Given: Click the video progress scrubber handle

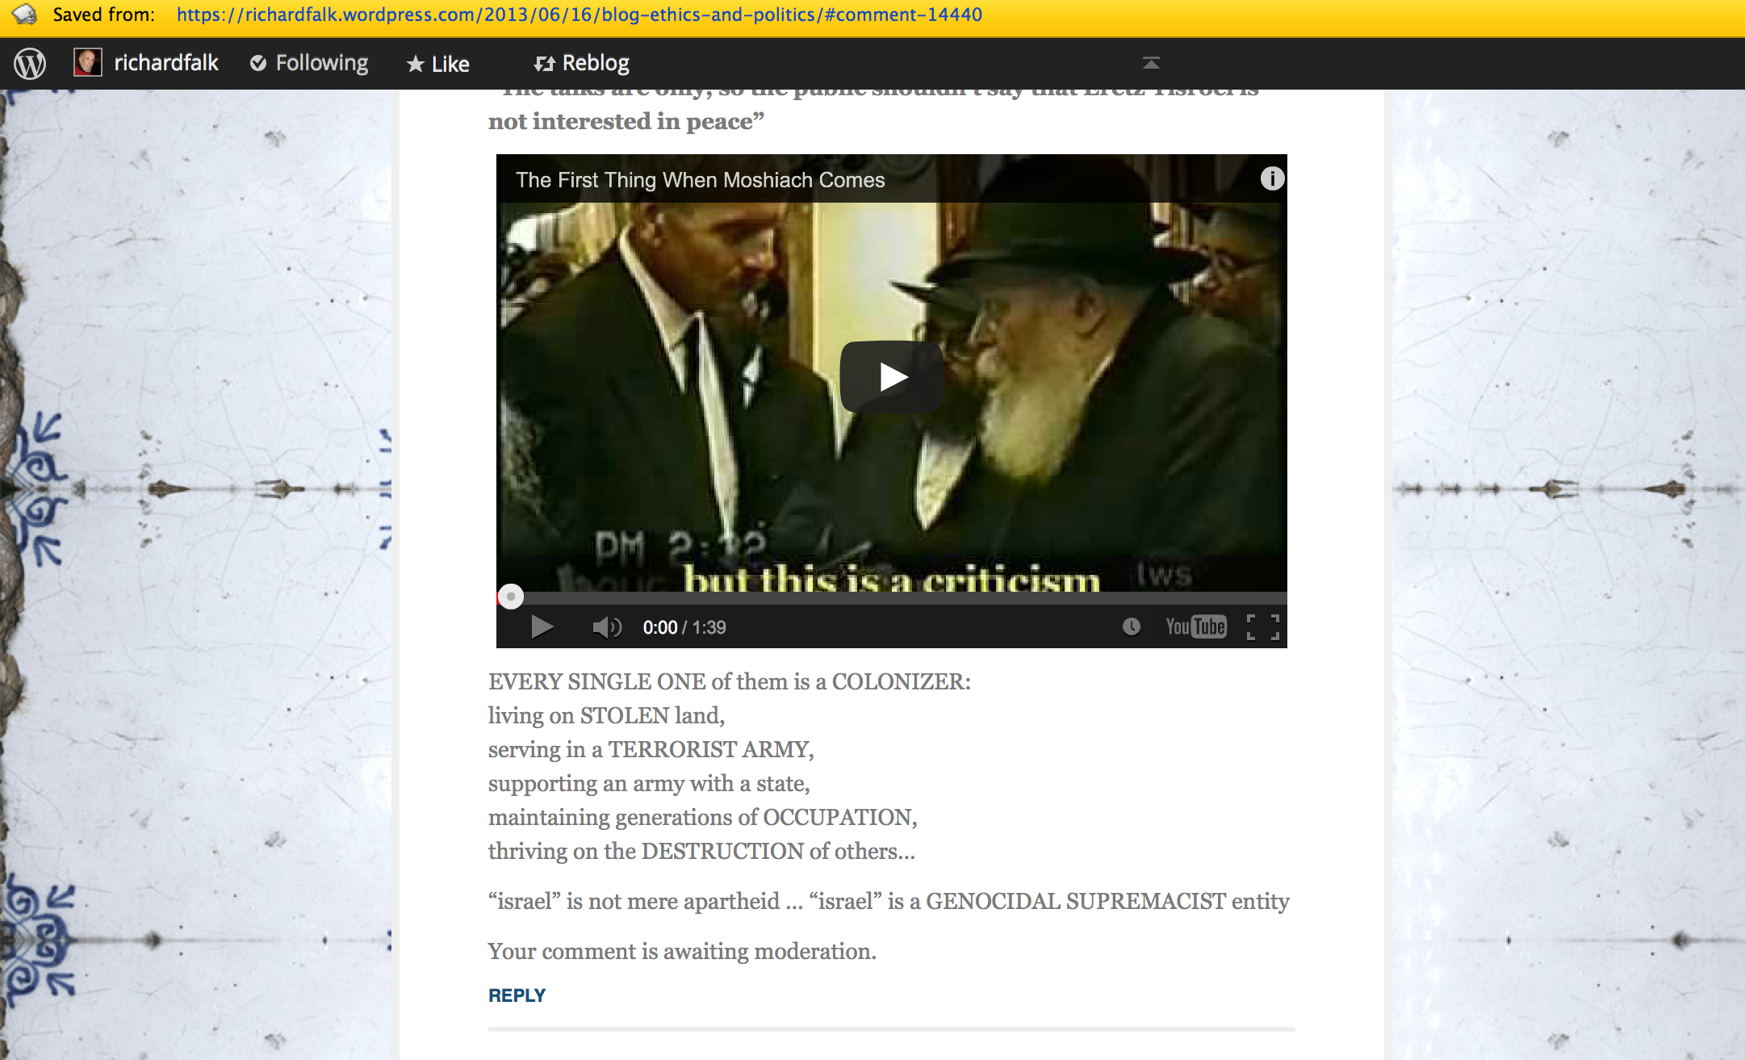Looking at the screenshot, I should click(x=510, y=597).
